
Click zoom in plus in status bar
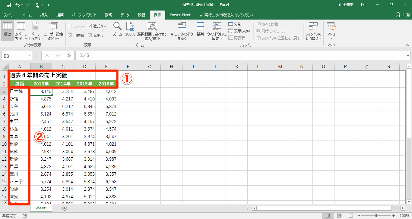(x=394, y=216)
